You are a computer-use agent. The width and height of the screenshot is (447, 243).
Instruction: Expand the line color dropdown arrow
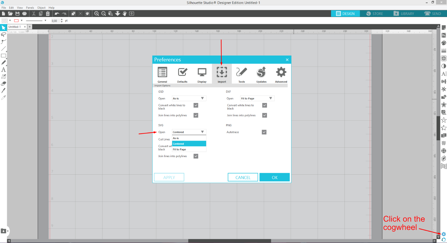pos(21,21)
